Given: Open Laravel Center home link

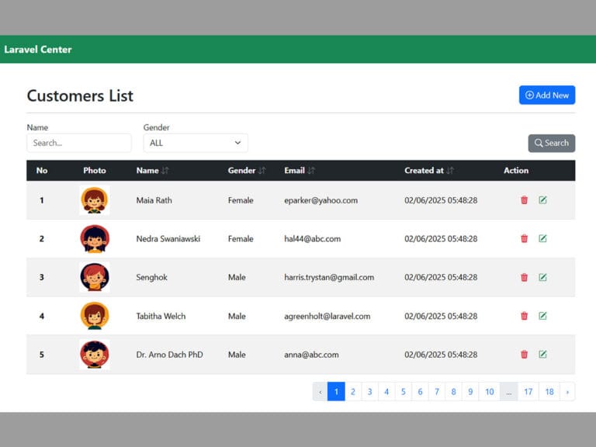Looking at the screenshot, I should (38, 50).
